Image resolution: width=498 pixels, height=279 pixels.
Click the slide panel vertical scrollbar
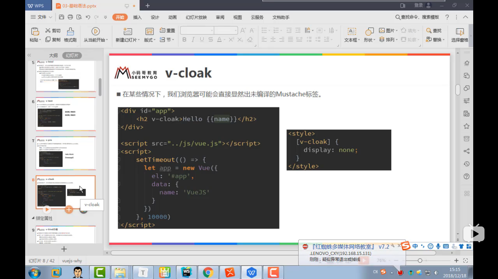pyautogui.click(x=100, y=87)
